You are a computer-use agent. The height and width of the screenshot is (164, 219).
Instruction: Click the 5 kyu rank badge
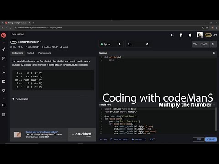208,35
